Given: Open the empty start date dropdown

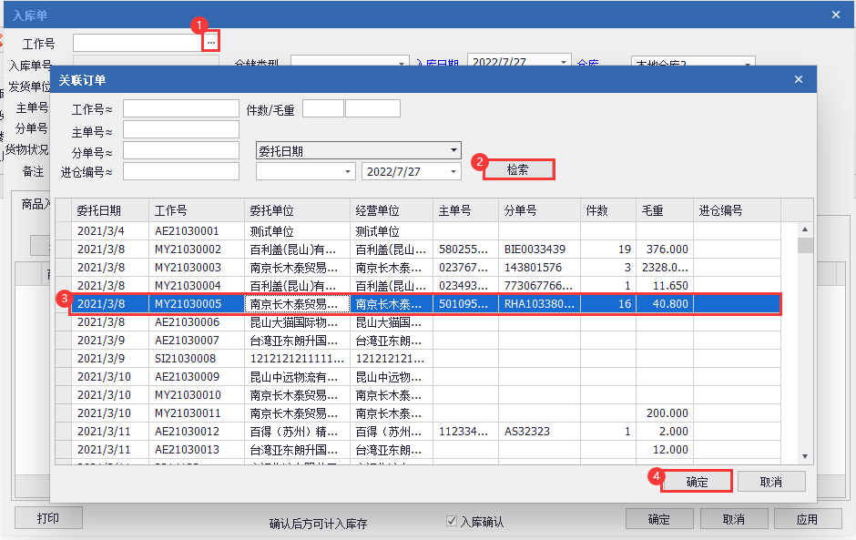Looking at the screenshot, I should (348, 171).
